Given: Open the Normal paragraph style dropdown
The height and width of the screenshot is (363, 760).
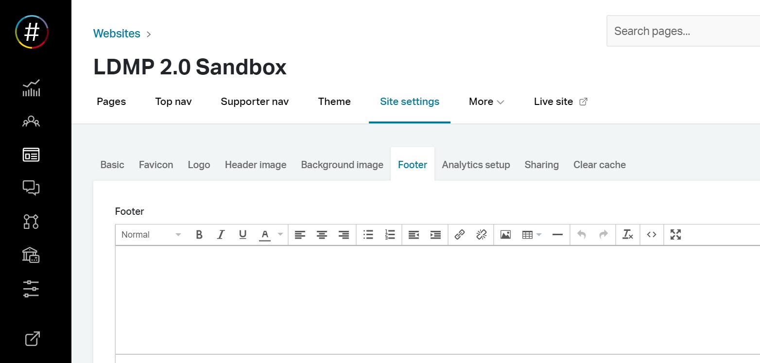Looking at the screenshot, I should (x=151, y=235).
